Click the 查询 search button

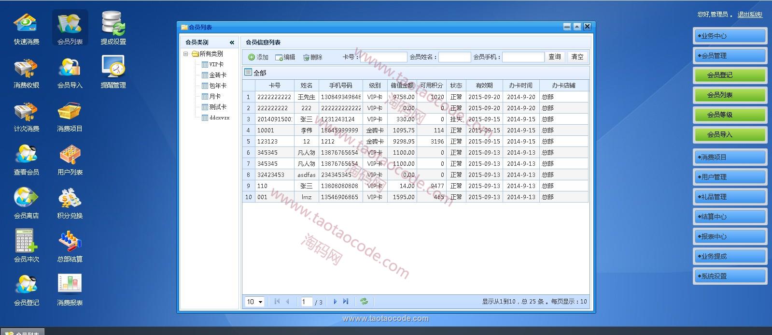pos(554,57)
